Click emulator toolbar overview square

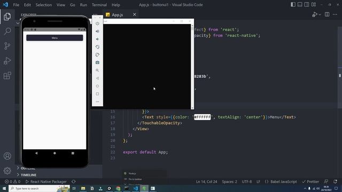[x=97, y=94]
